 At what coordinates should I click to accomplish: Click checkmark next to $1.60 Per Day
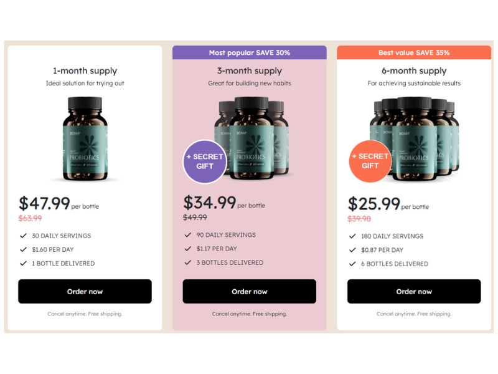pos(23,250)
